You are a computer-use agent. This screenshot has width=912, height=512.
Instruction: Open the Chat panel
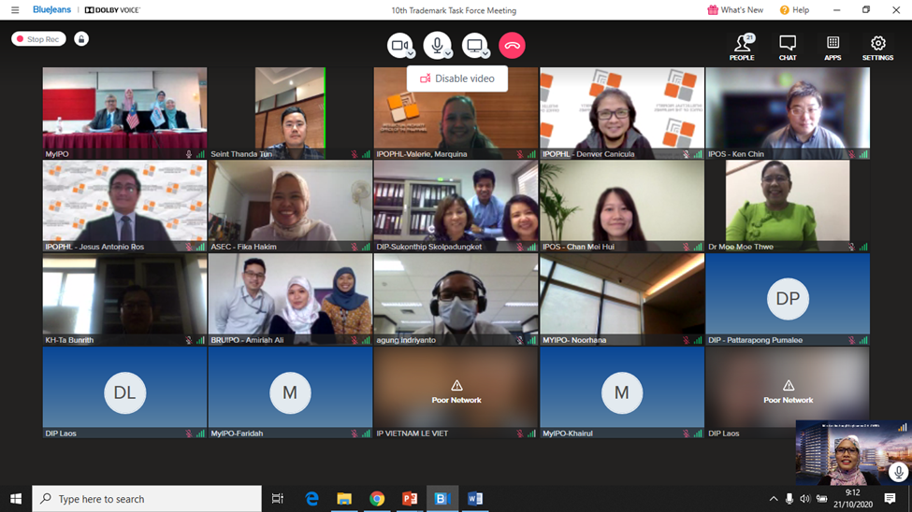tap(788, 48)
